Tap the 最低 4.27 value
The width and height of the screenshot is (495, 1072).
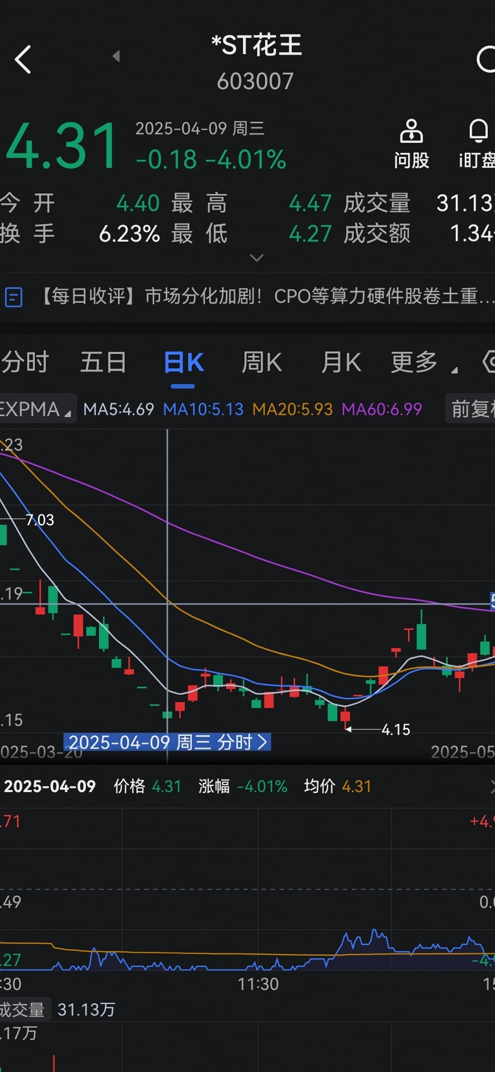pos(310,234)
